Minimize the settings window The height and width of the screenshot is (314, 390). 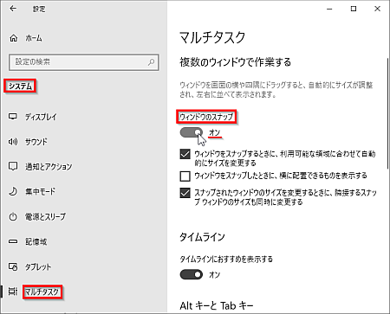(x=329, y=9)
